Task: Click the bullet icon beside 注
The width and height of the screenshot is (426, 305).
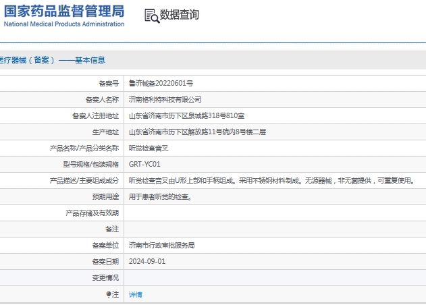Action: (x=109, y=294)
